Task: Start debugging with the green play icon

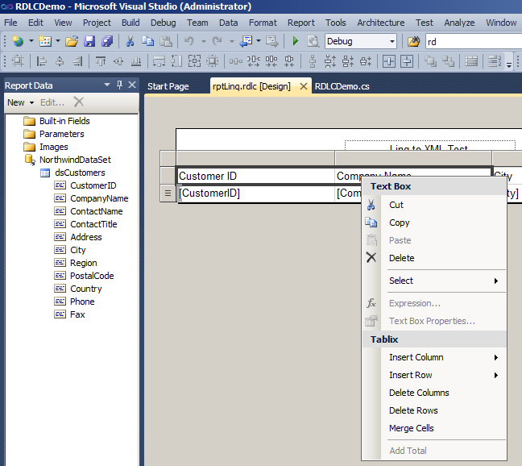Action: 295,41
